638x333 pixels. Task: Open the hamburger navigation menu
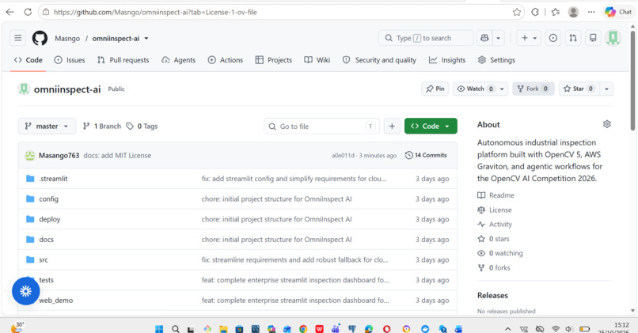click(x=18, y=38)
